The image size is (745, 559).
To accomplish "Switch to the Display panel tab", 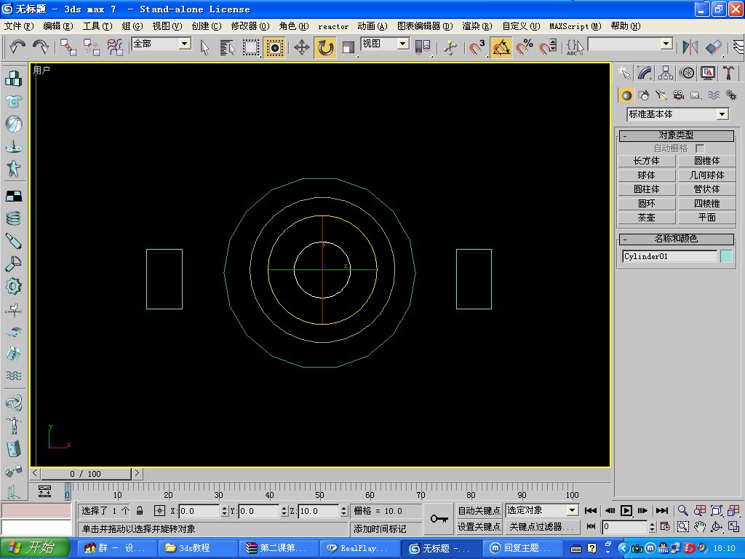I will click(708, 73).
